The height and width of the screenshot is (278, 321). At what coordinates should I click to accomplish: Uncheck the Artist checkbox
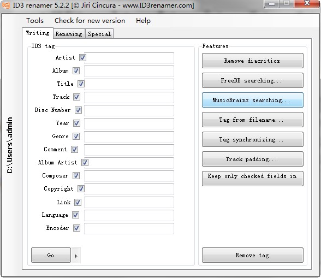(83, 57)
